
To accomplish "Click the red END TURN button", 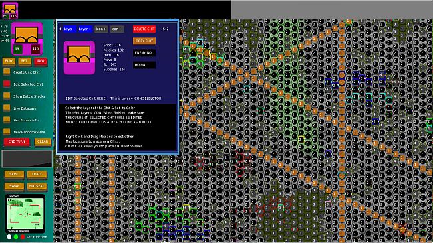I will coord(17,141).
